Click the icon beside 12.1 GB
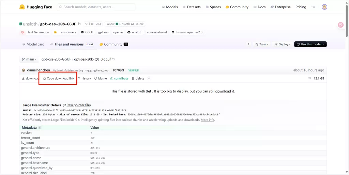This screenshot has height=175, width=349. point(309,79)
